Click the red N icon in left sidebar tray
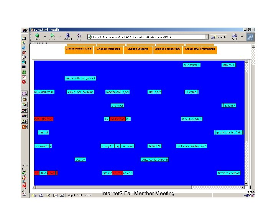Image resolution: width=276 pixels, height=207 pixels. click(x=24, y=186)
